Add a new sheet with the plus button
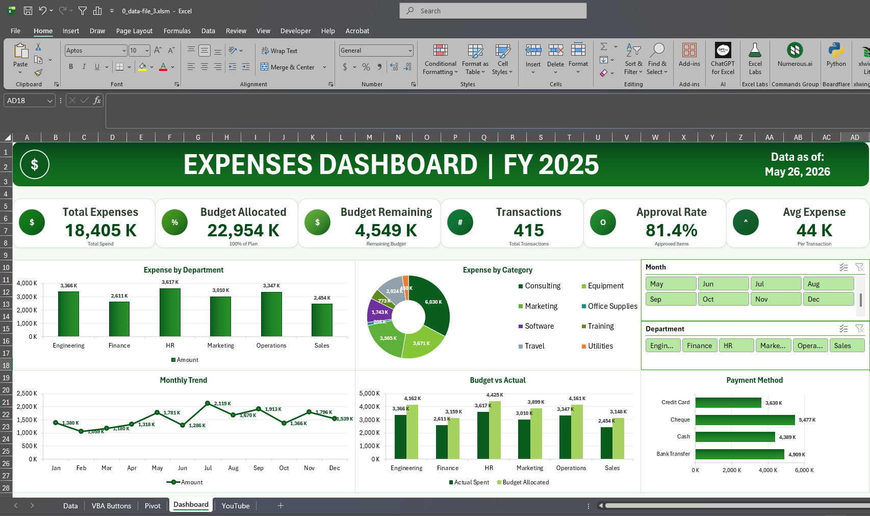 [x=280, y=506]
